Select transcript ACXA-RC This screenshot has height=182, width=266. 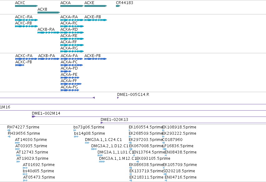(x=72, y=26)
